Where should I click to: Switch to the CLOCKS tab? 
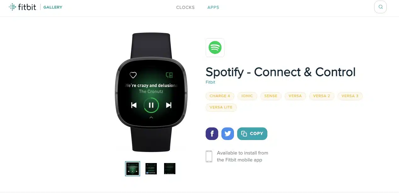coord(185,7)
